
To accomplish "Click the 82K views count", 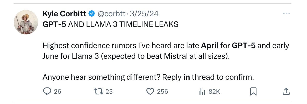I will tap(214, 91).
